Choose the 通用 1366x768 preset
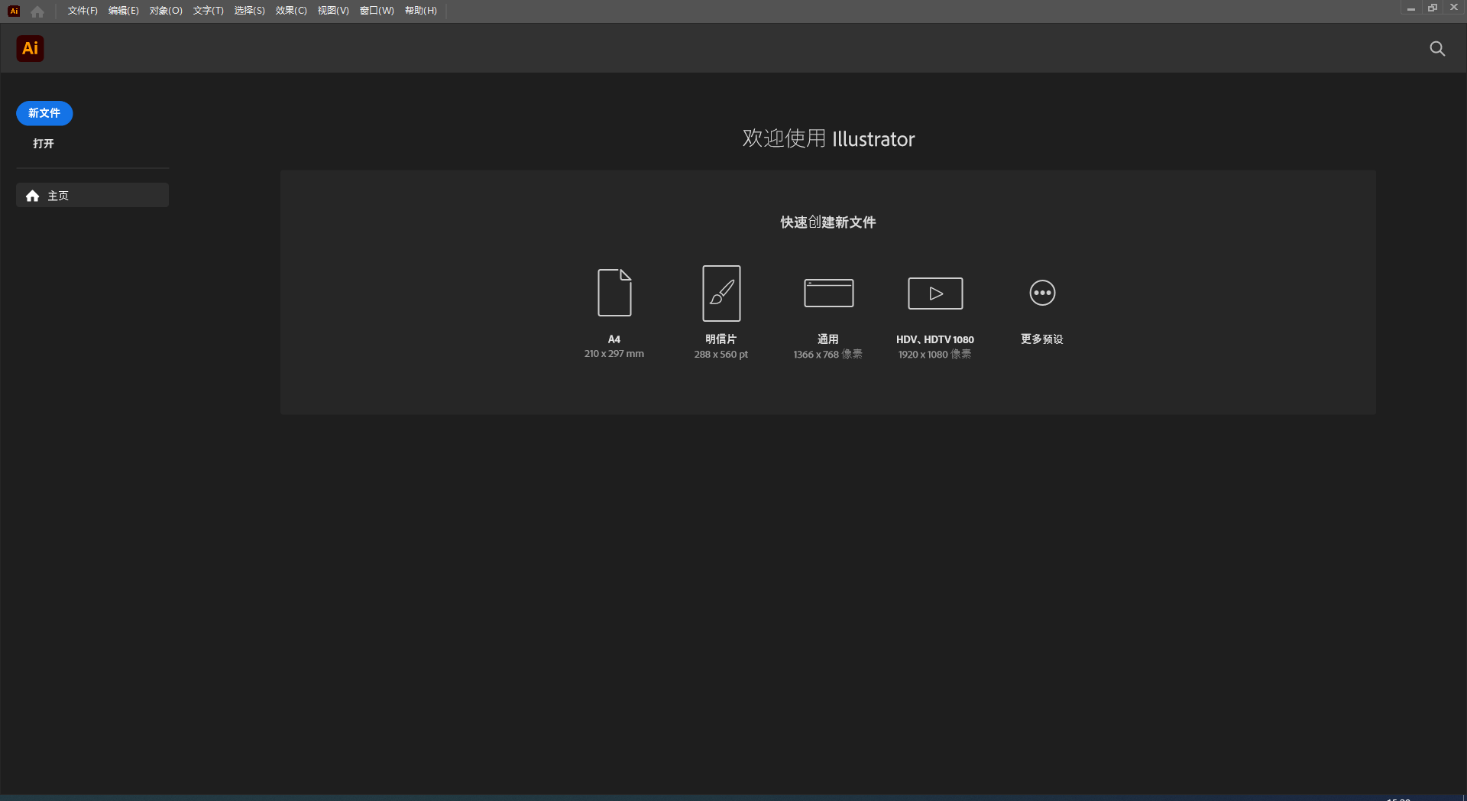 [827, 293]
